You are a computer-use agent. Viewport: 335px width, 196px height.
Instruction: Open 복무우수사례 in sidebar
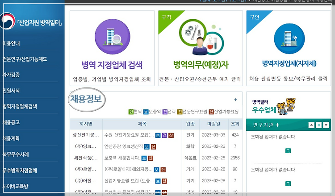(x=15, y=154)
